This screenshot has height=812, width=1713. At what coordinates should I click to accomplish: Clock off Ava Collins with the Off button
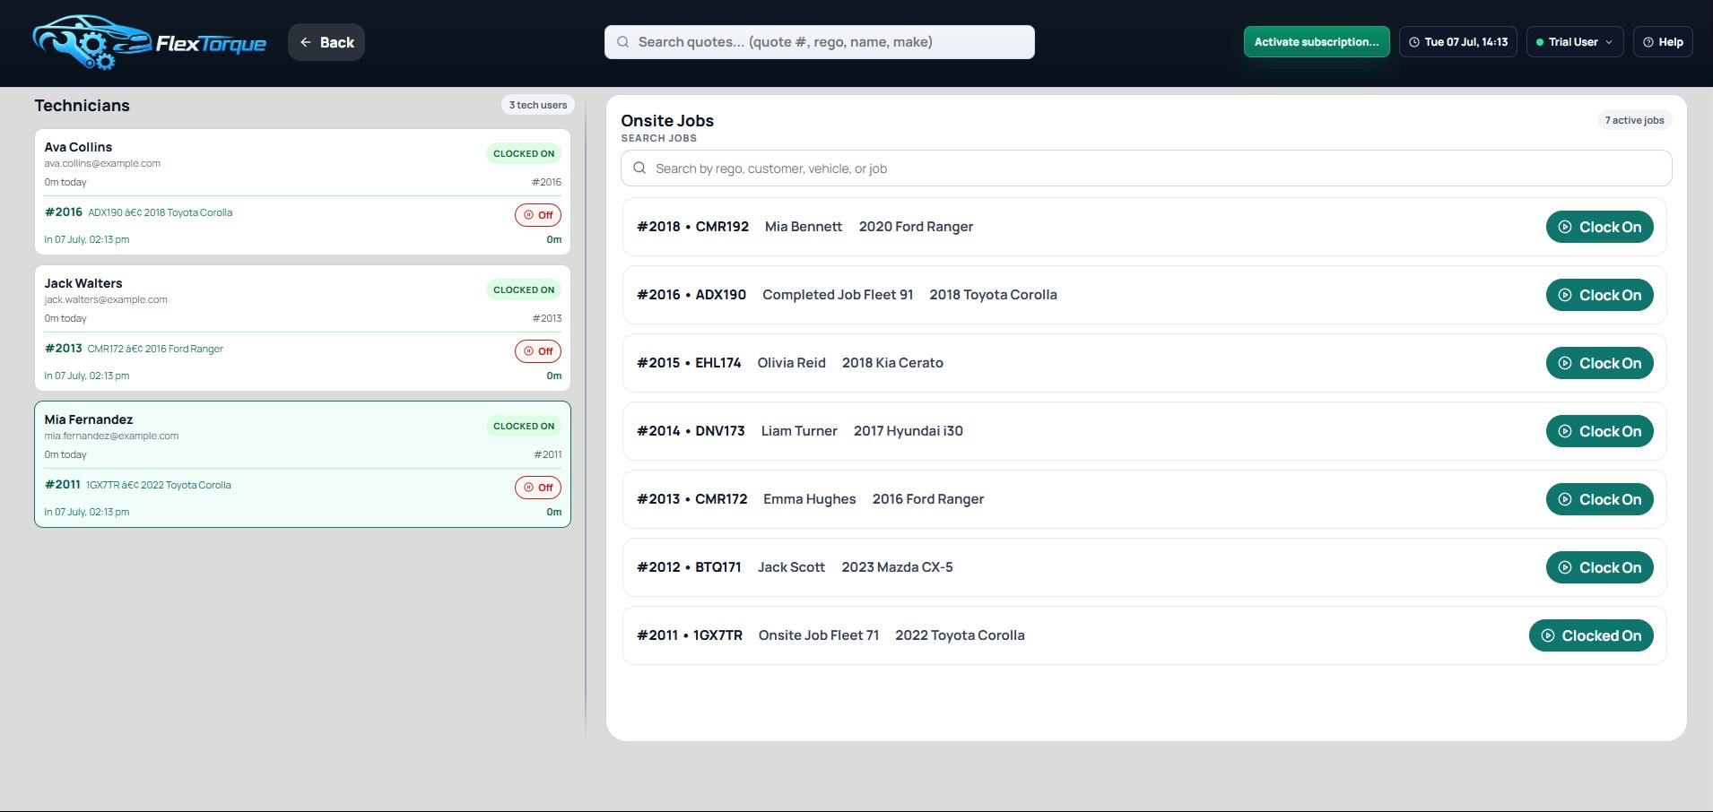[x=538, y=215]
